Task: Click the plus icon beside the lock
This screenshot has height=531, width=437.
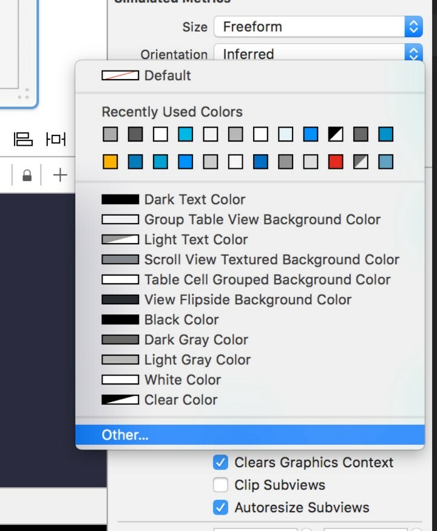Action: tap(59, 176)
